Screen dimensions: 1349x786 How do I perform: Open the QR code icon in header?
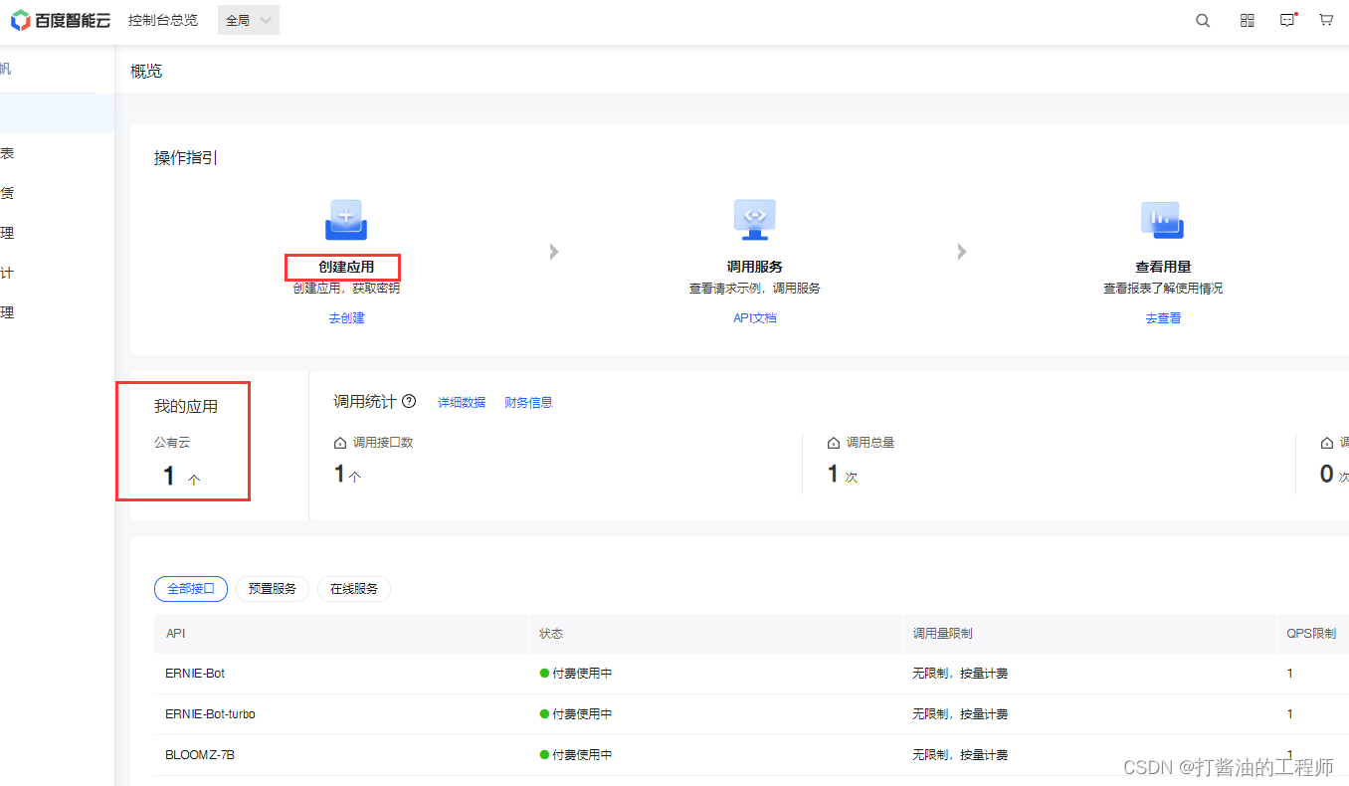1247,20
